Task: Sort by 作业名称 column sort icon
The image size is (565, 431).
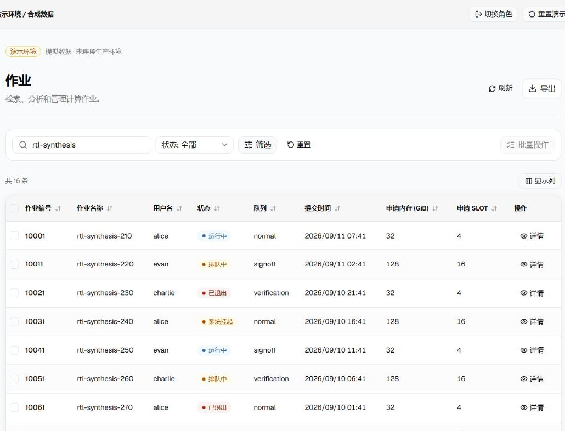Action: [x=110, y=208]
